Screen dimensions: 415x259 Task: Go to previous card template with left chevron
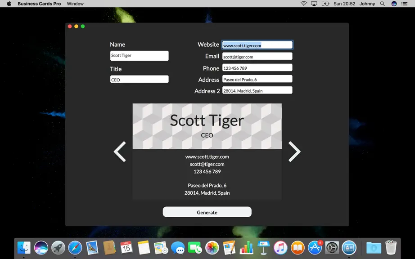pyautogui.click(x=120, y=152)
